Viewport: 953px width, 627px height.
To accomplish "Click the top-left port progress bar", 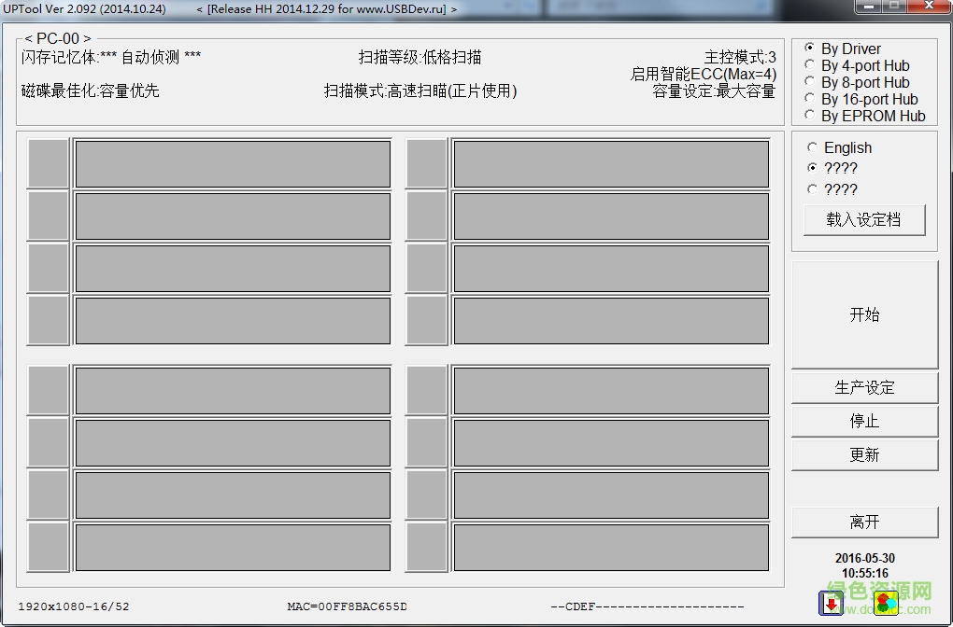I will [x=232, y=163].
